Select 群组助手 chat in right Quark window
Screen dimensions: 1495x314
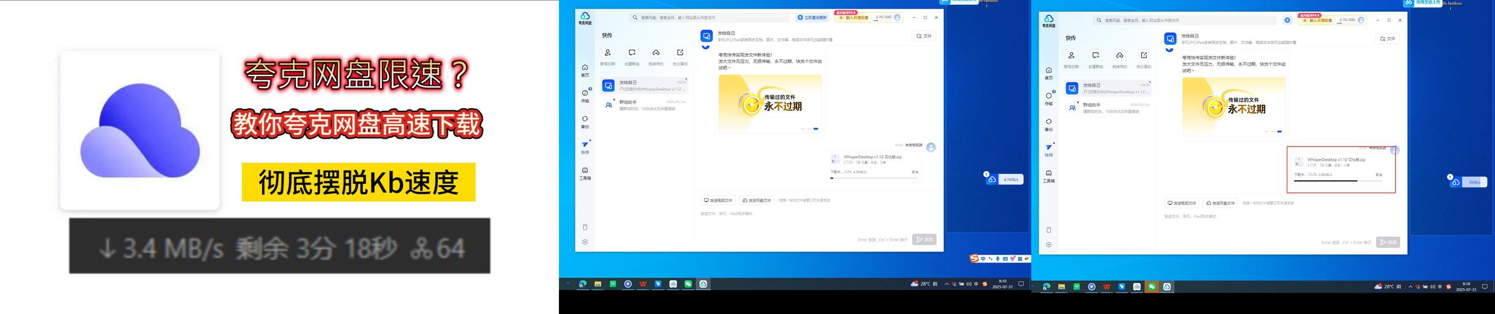pos(1107,108)
